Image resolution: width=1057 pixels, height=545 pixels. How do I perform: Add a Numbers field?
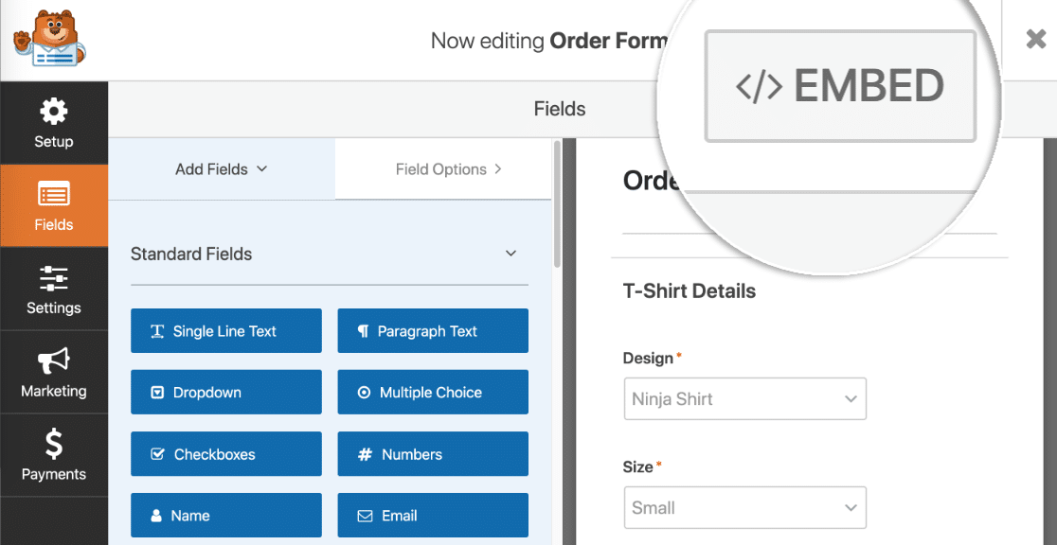(x=433, y=454)
